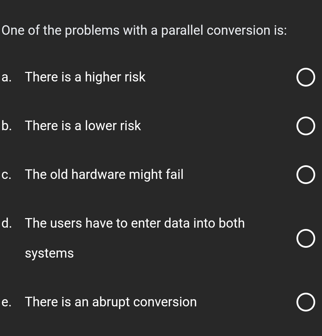
Task: Click the answer text 'There is a lower risk'
Action: point(83,126)
